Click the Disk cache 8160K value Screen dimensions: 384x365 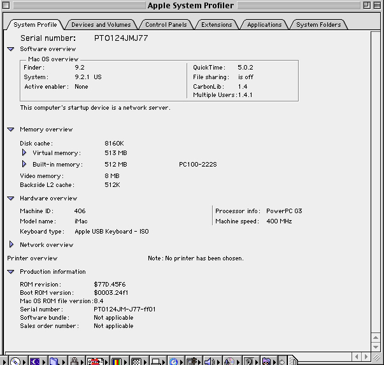[x=114, y=144]
